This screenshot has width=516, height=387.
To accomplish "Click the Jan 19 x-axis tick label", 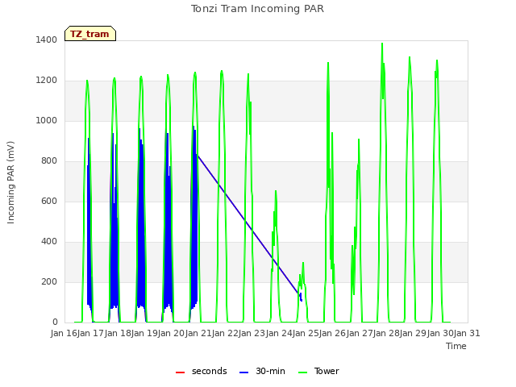I will pos(144,333).
